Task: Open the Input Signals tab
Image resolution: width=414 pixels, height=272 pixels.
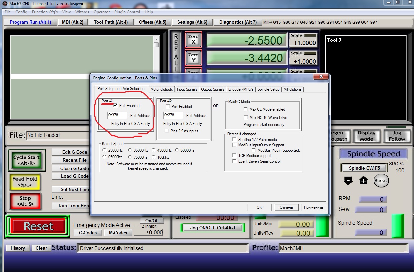Action: (187, 89)
